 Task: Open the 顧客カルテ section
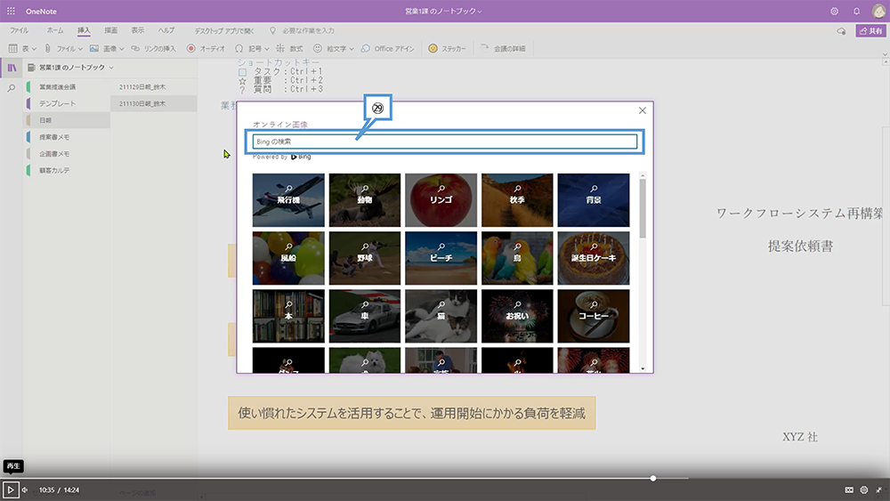[x=67, y=170]
